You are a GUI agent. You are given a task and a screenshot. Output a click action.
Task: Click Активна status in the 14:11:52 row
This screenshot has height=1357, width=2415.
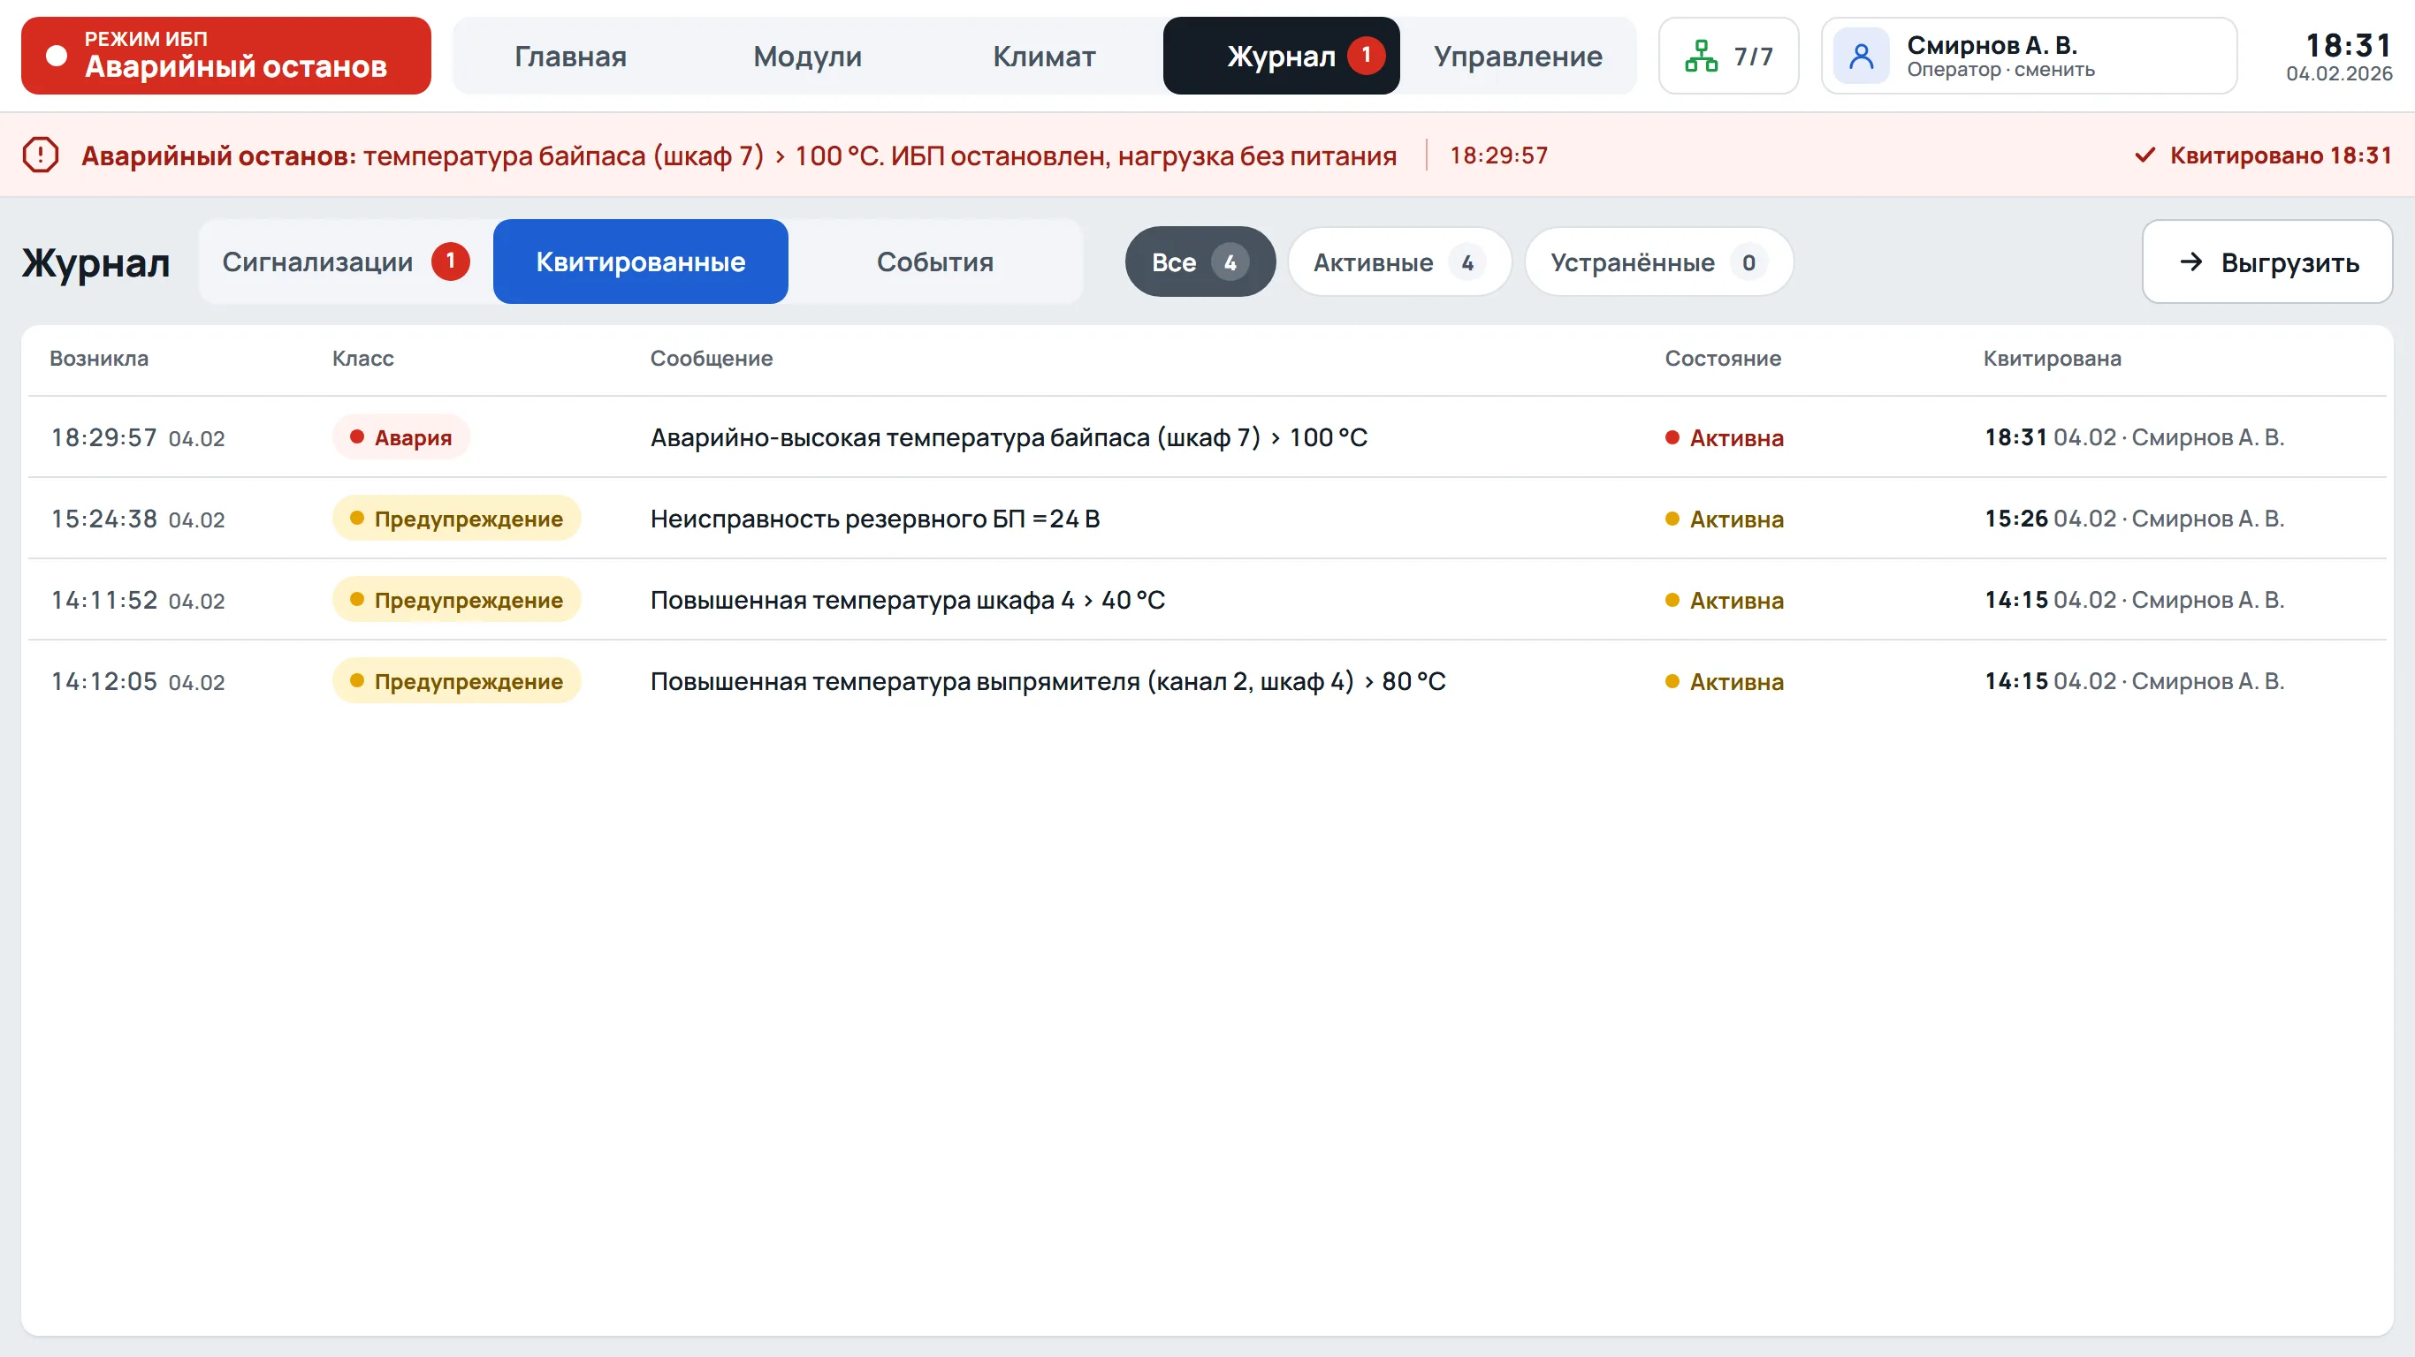point(1723,600)
